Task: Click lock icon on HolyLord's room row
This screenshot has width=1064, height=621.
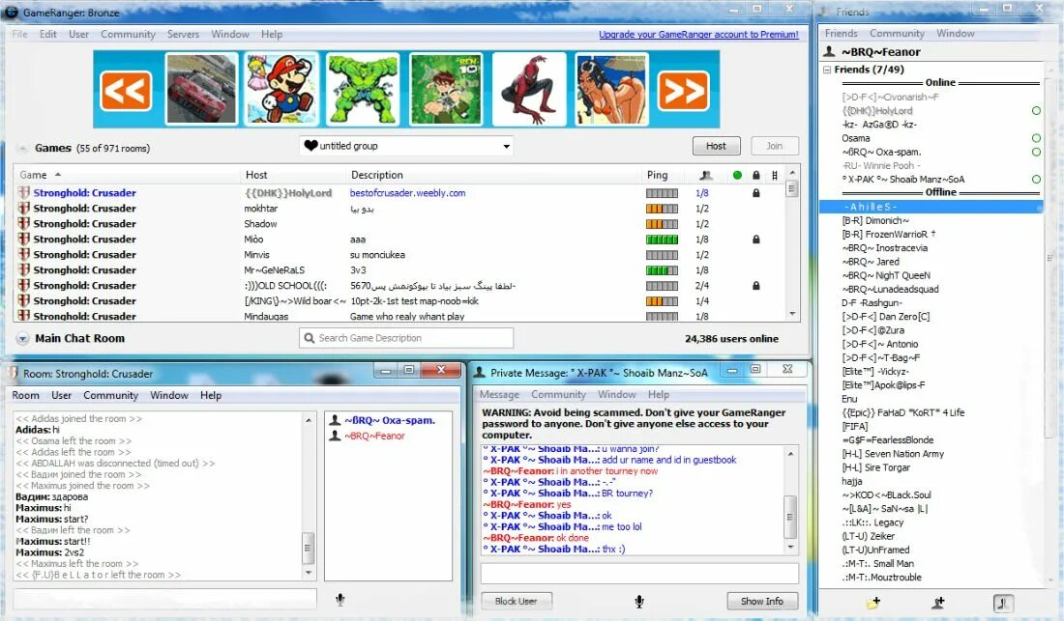Action: tap(756, 193)
